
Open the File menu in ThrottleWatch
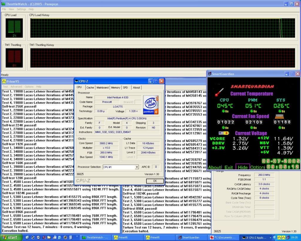pyautogui.click(x=4, y=9)
